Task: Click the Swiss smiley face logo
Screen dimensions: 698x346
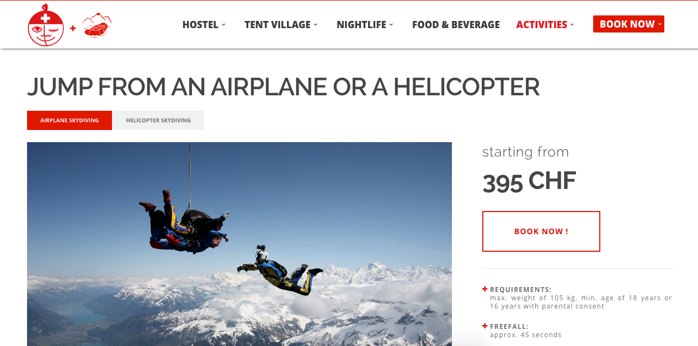Action: coord(46,25)
